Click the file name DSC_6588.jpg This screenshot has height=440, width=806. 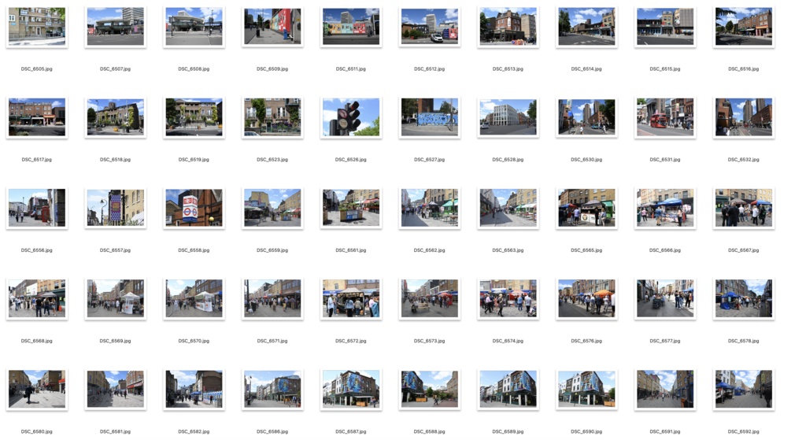(430, 432)
